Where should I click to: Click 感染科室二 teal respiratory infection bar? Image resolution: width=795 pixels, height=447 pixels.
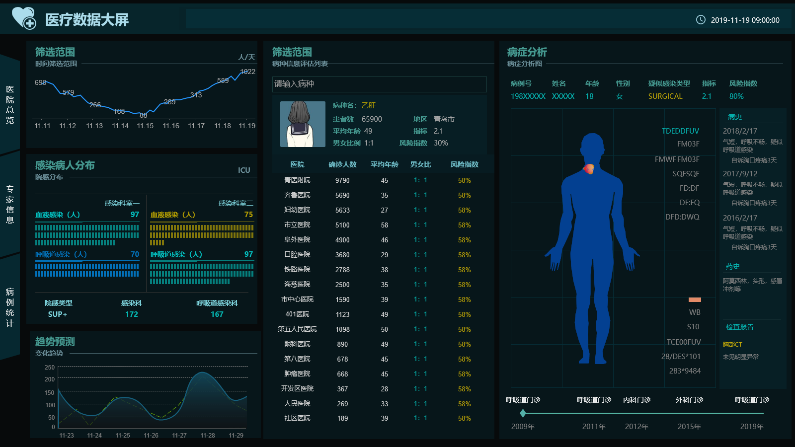click(202, 274)
